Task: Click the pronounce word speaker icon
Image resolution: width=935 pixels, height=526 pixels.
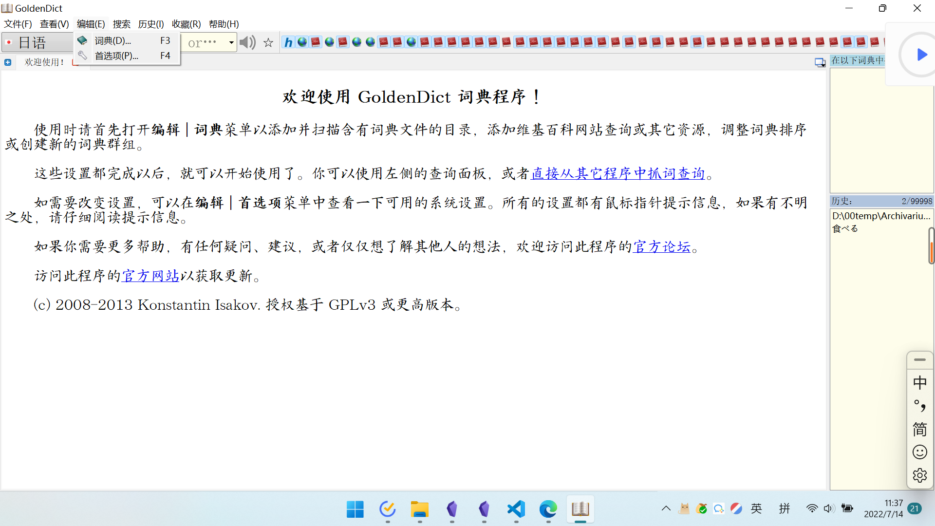Action: (247, 42)
